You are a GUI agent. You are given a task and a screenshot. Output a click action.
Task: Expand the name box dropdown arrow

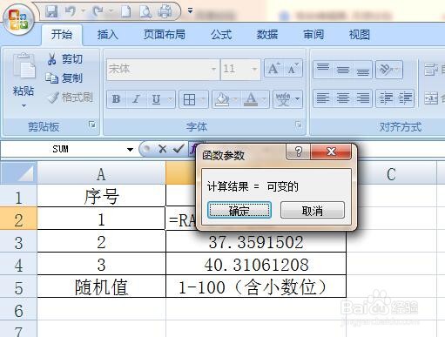(x=130, y=150)
